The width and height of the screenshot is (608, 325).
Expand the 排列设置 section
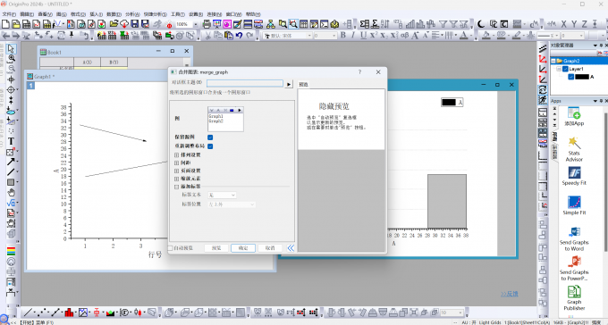[176, 155]
